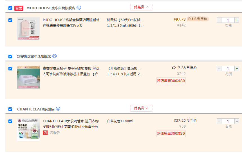Open CHANTECLAIR旗舰店 store link
Viewport: 242px width, 153px height.
(x=36, y=109)
